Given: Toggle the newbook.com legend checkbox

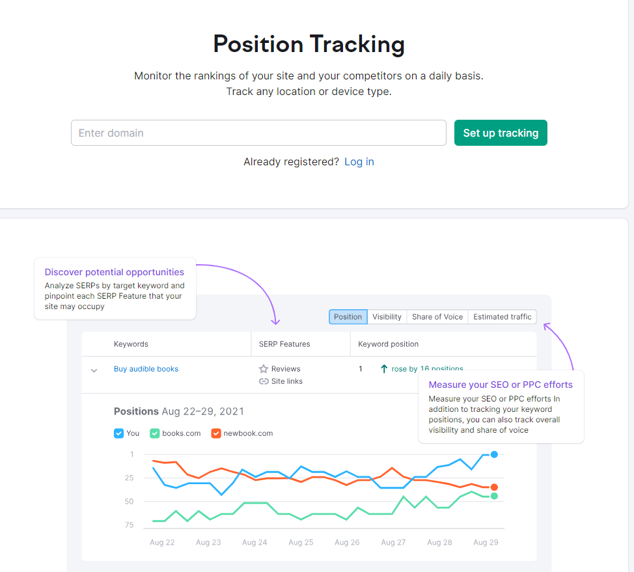Looking at the screenshot, I should pos(216,433).
